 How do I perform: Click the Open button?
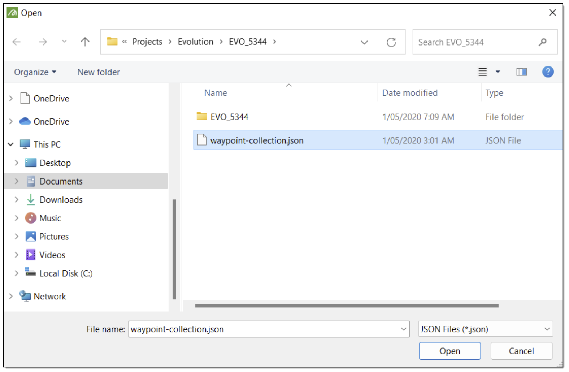[449, 351]
